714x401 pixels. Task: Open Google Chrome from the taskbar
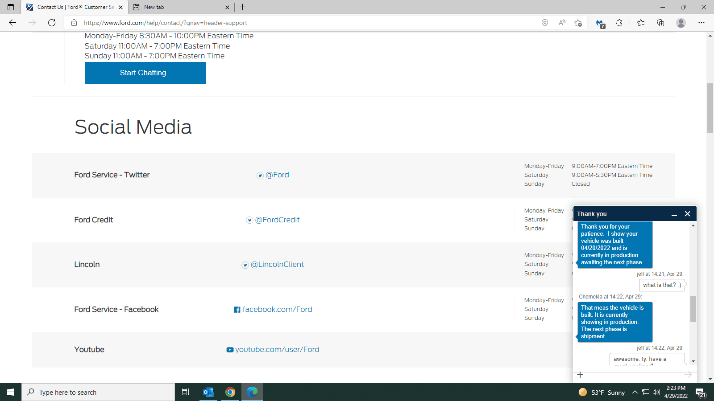pos(230,392)
